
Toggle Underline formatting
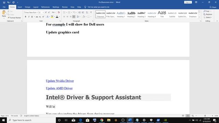point(32,17)
